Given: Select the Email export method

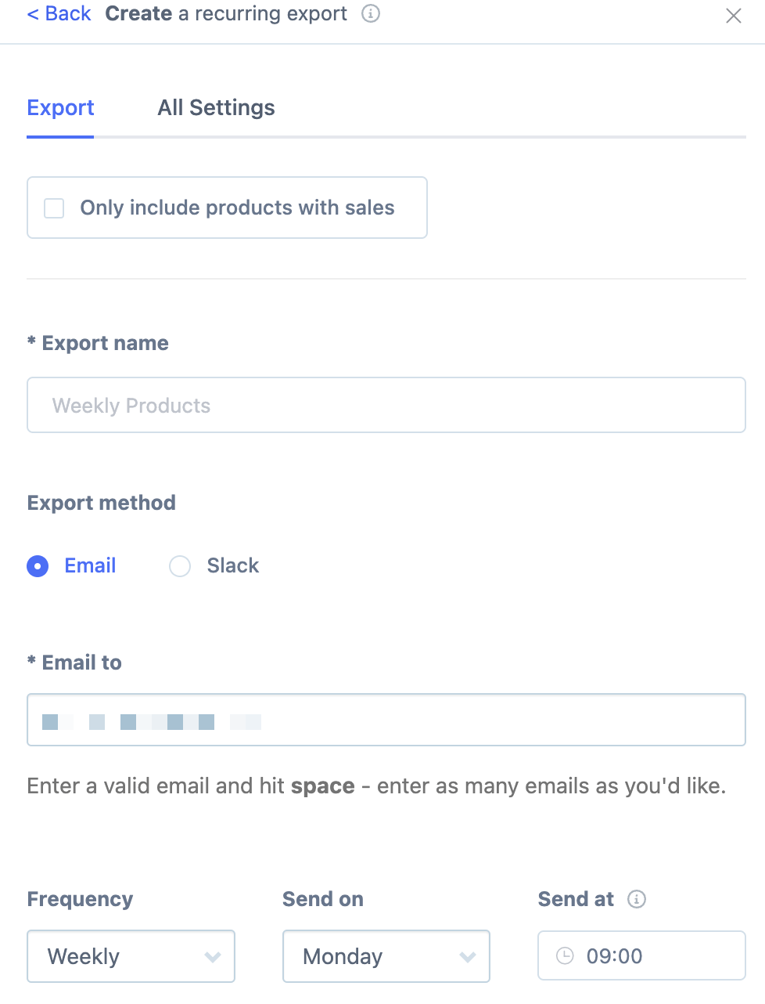Looking at the screenshot, I should tap(37, 565).
